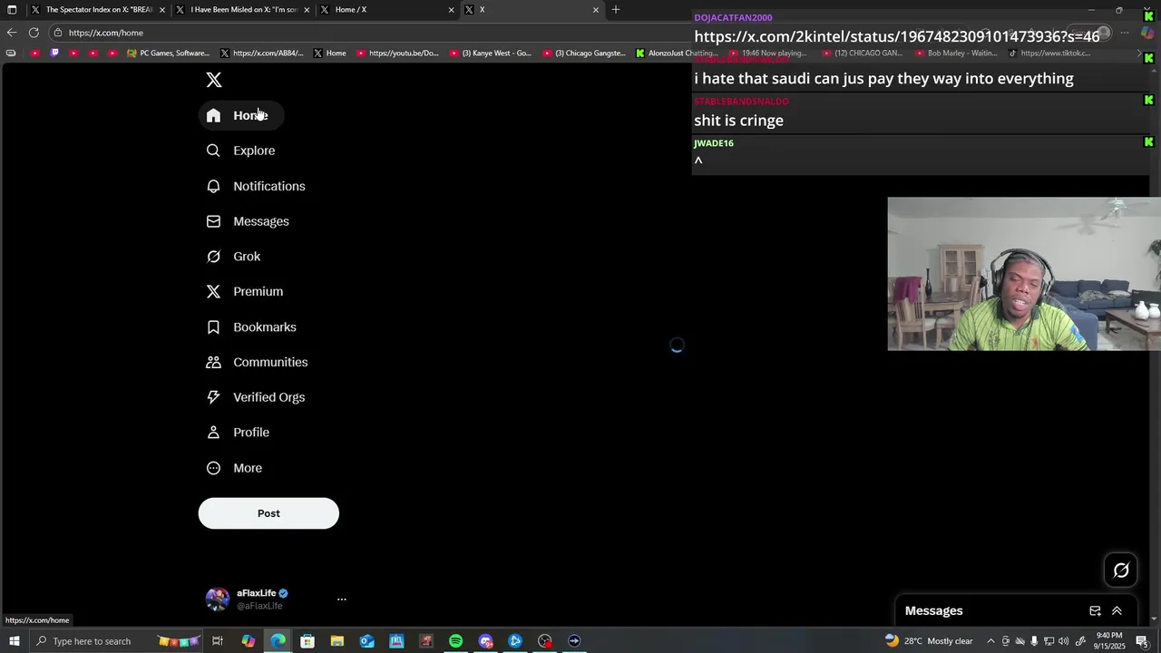Image resolution: width=1161 pixels, height=653 pixels.
Task: Expand the Messages drawer
Action: tap(1117, 611)
